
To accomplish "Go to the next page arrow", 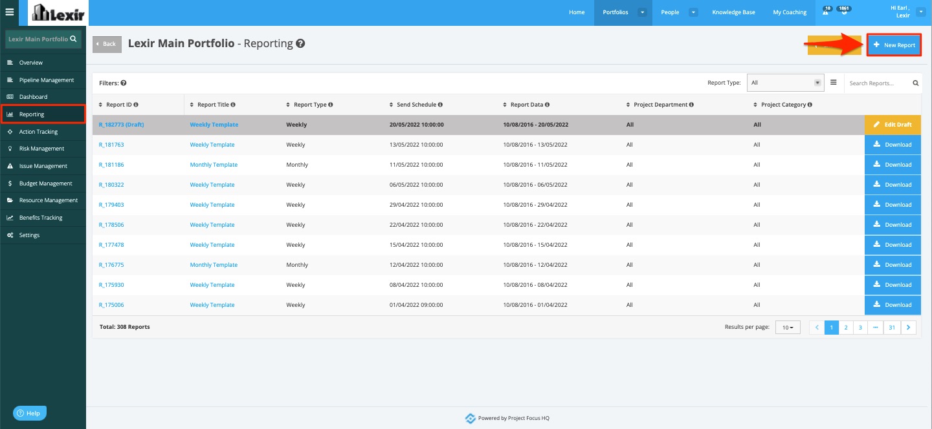I will (x=909, y=328).
